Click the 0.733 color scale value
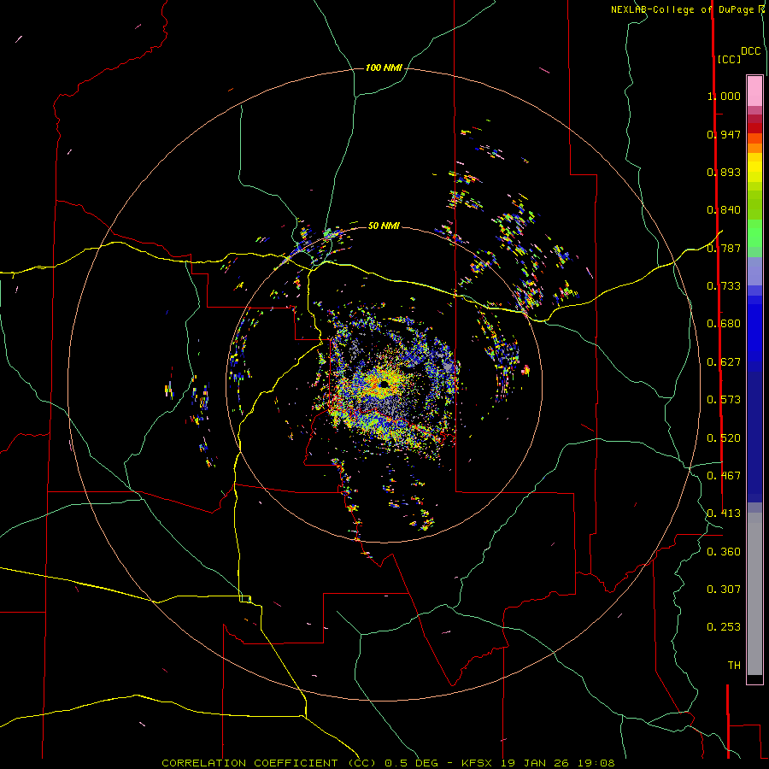The image size is (769, 769). click(x=724, y=286)
